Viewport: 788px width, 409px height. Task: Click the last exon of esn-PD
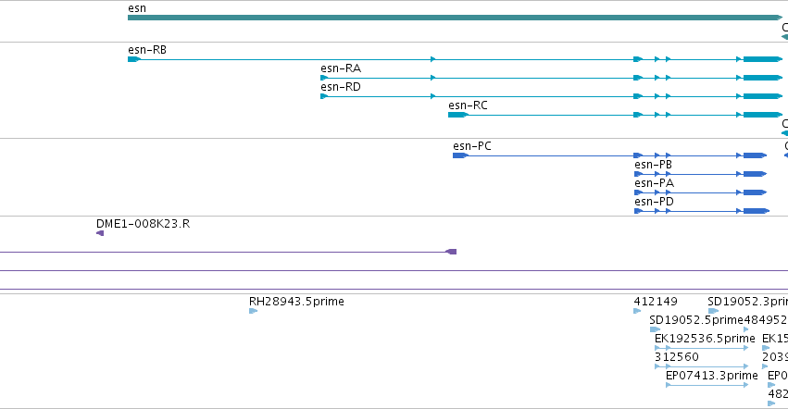757,211
